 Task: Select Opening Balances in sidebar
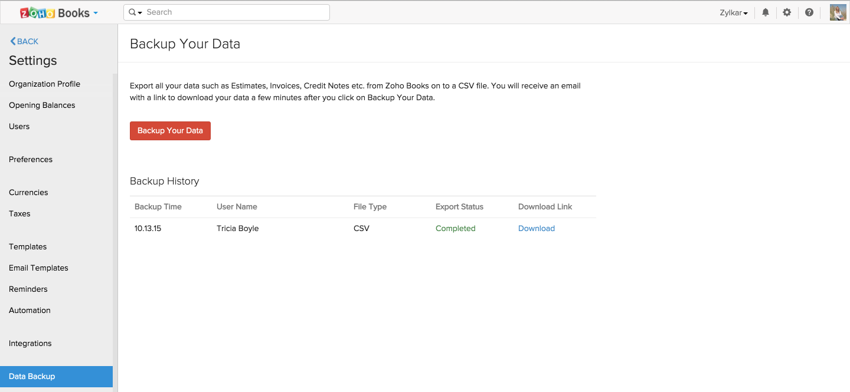coord(42,106)
